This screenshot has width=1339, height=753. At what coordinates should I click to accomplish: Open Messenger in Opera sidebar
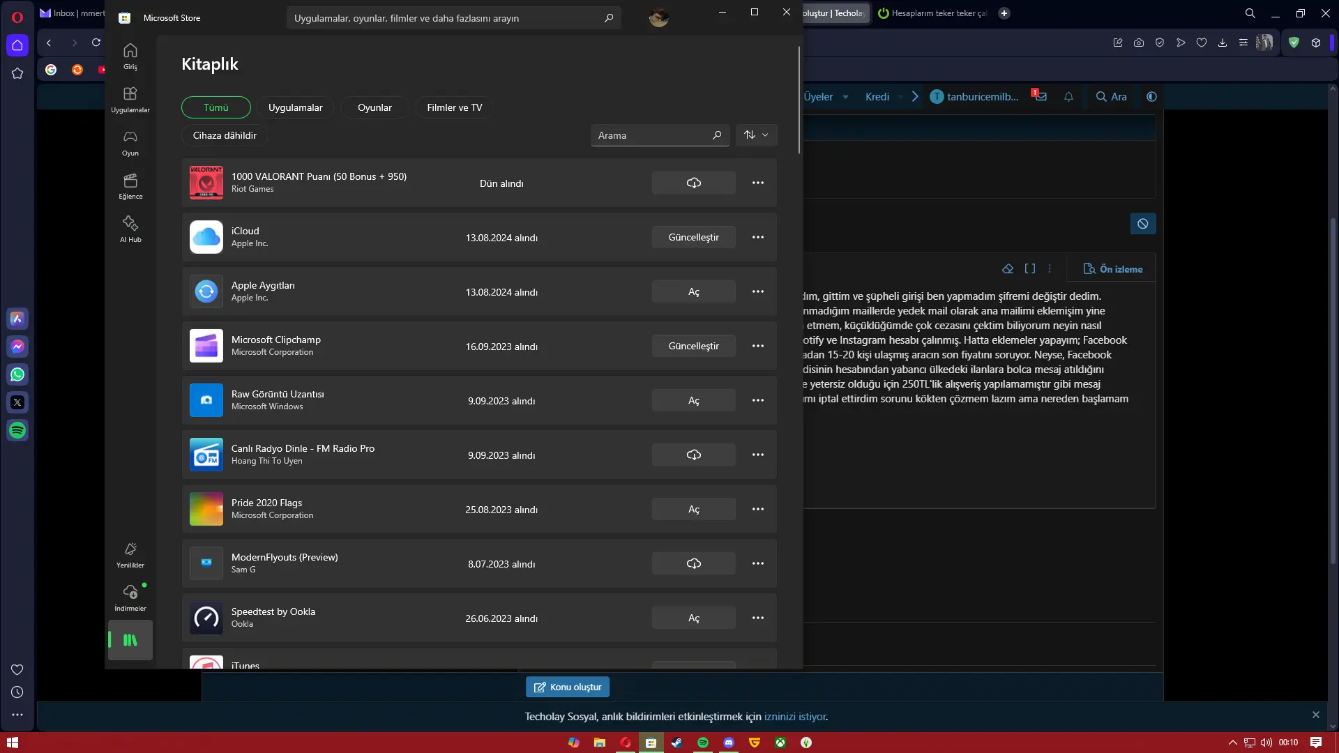click(17, 347)
